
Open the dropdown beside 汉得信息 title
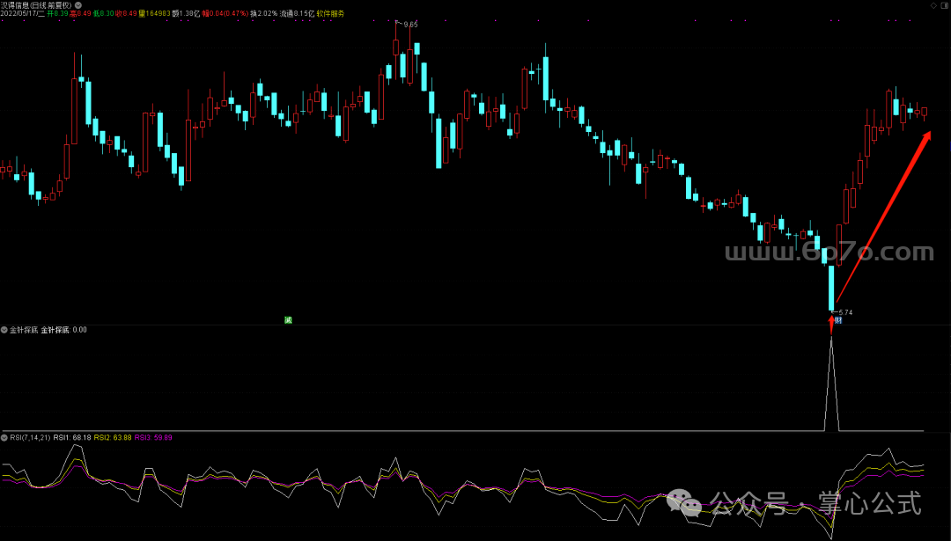[78, 5]
